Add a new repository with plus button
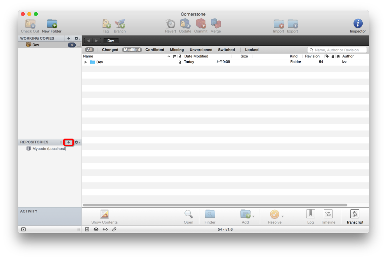Image resolution: width=387 pixels, height=259 pixels. click(x=69, y=142)
